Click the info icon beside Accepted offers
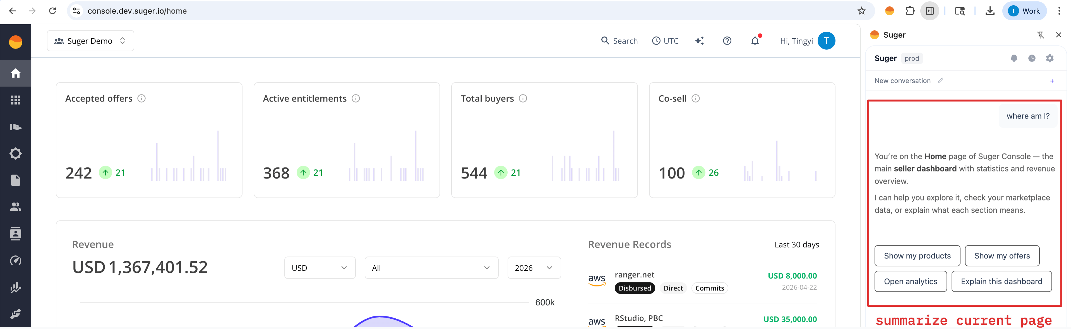This screenshot has width=1071, height=329. [141, 98]
